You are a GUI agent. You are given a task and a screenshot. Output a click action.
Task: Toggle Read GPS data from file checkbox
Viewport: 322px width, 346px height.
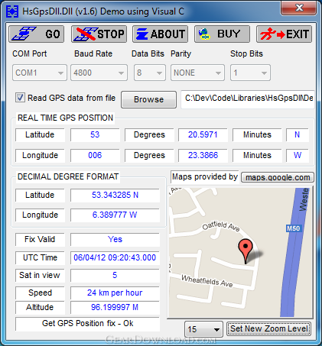(20, 98)
